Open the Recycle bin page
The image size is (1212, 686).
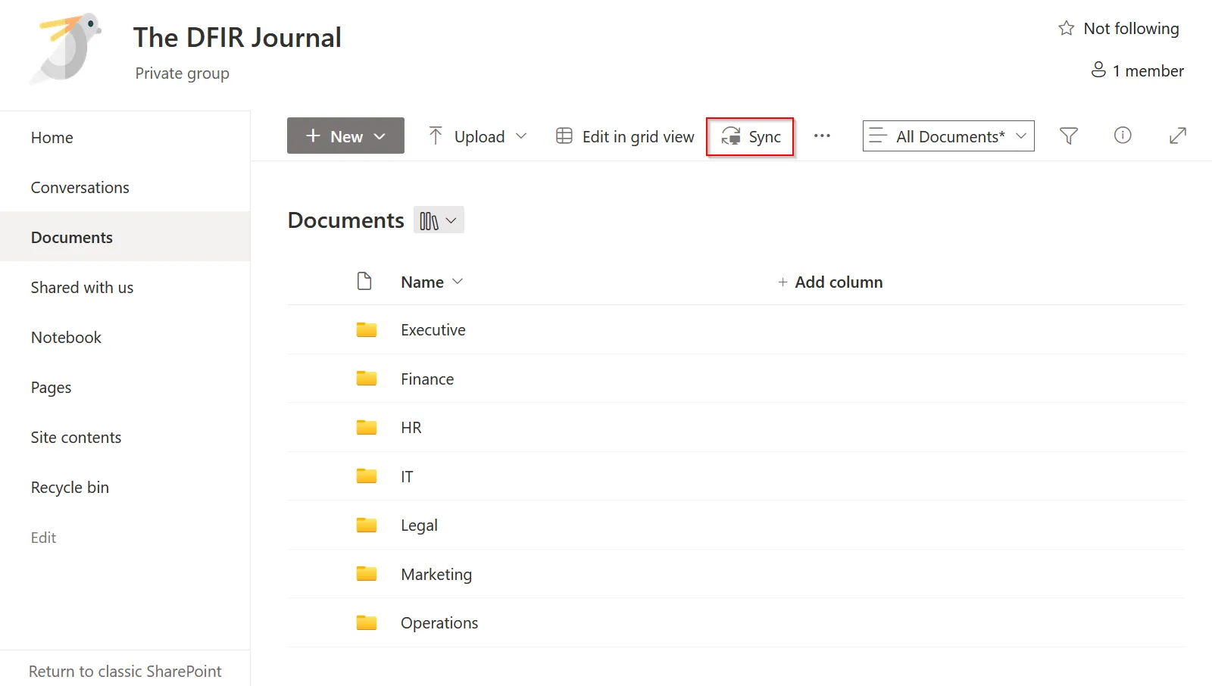tap(70, 487)
